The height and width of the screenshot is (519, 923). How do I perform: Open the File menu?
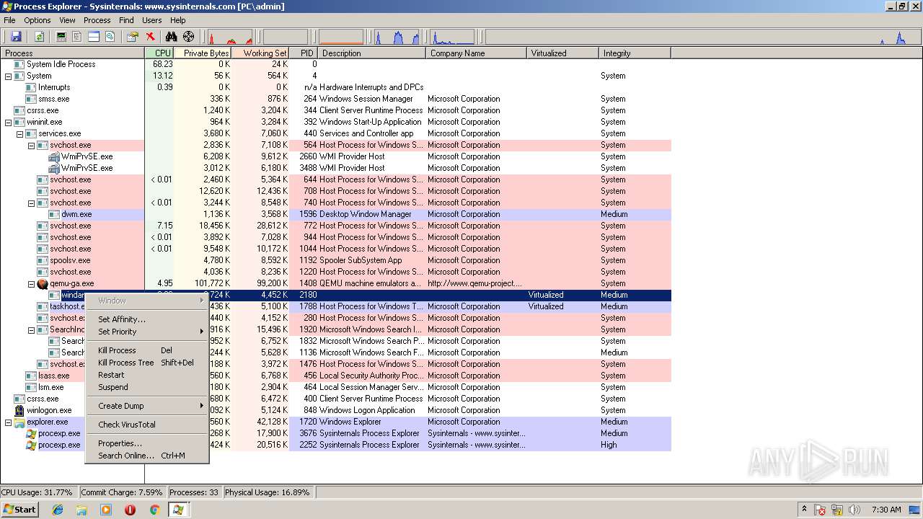click(x=9, y=20)
